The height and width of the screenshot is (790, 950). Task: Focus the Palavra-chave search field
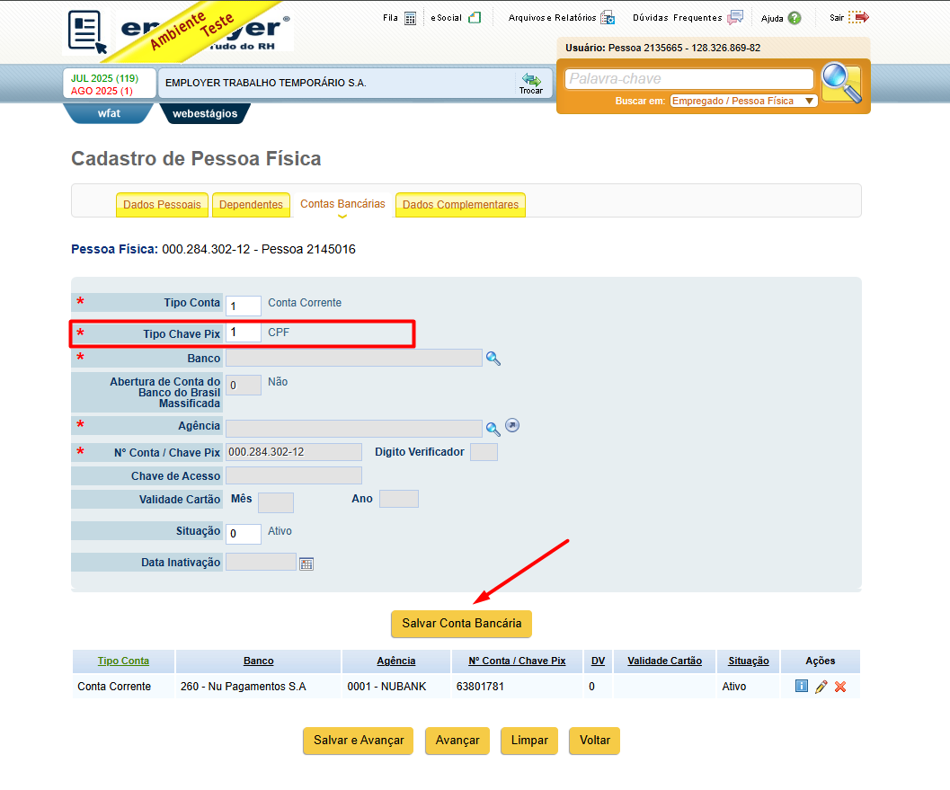[688, 79]
